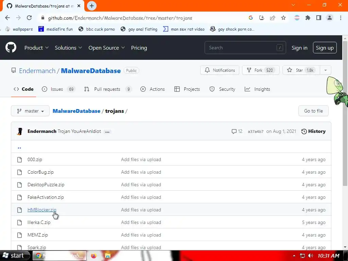Click the GitHub search field
Viewport: 348px width, 261px height.
tap(245, 48)
